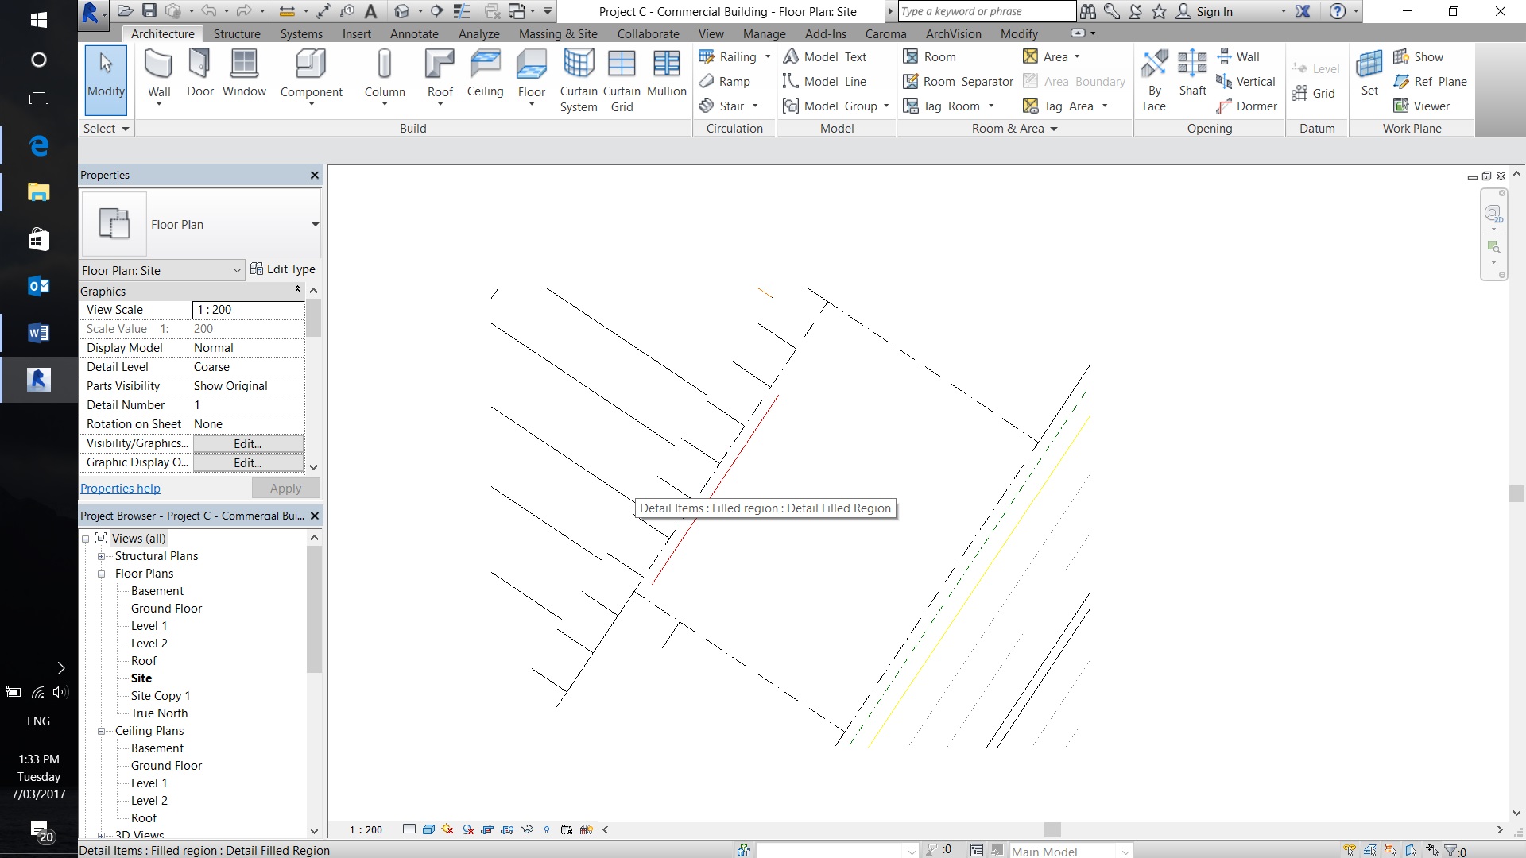Switch to the Massing & Site tab
The width and height of the screenshot is (1526, 858).
(x=557, y=34)
